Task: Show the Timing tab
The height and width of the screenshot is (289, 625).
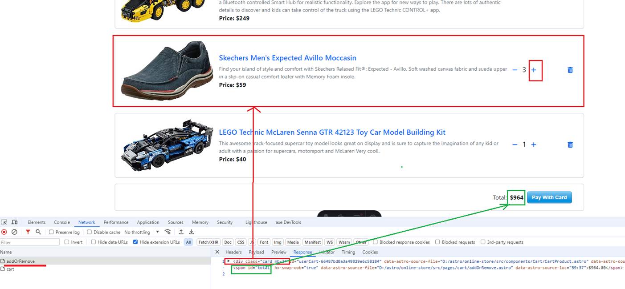Action: [348, 252]
